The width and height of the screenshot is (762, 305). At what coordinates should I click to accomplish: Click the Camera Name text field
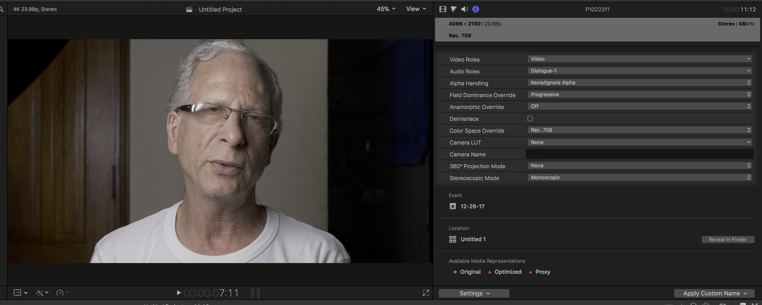pos(640,154)
